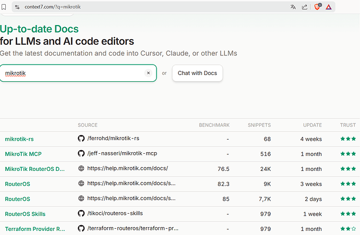Screen dimensions: 360x235
Task: Click the Up-to-date Docs heading
Action: point(39,29)
